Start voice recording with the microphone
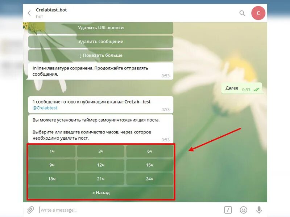Image resolution: width=290 pixels, height=217 pixels. 259,210
